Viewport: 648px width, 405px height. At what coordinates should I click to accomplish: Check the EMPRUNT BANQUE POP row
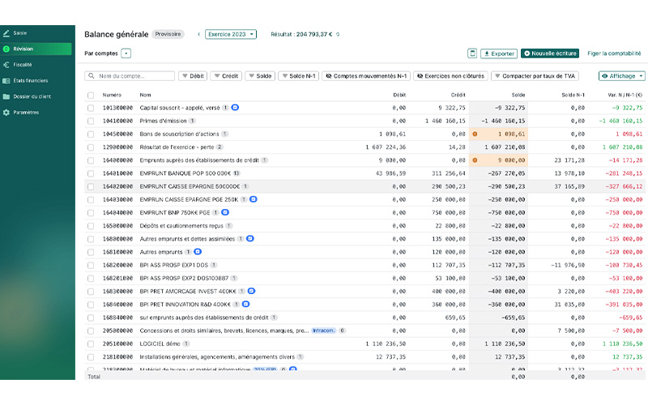91,173
